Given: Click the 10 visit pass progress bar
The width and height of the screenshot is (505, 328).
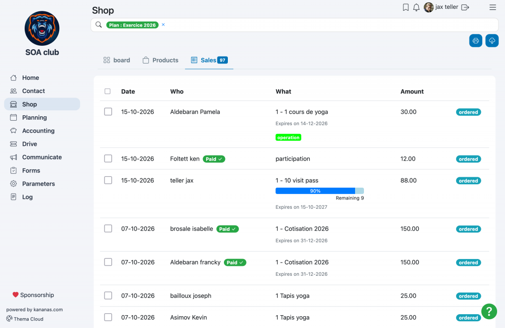Looking at the screenshot, I should 320,191.
